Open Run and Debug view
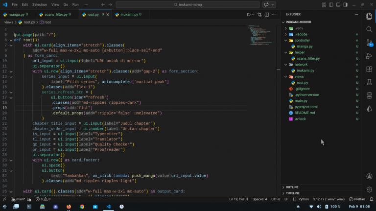This screenshot has height=211, width=376. [x=369, y=56]
